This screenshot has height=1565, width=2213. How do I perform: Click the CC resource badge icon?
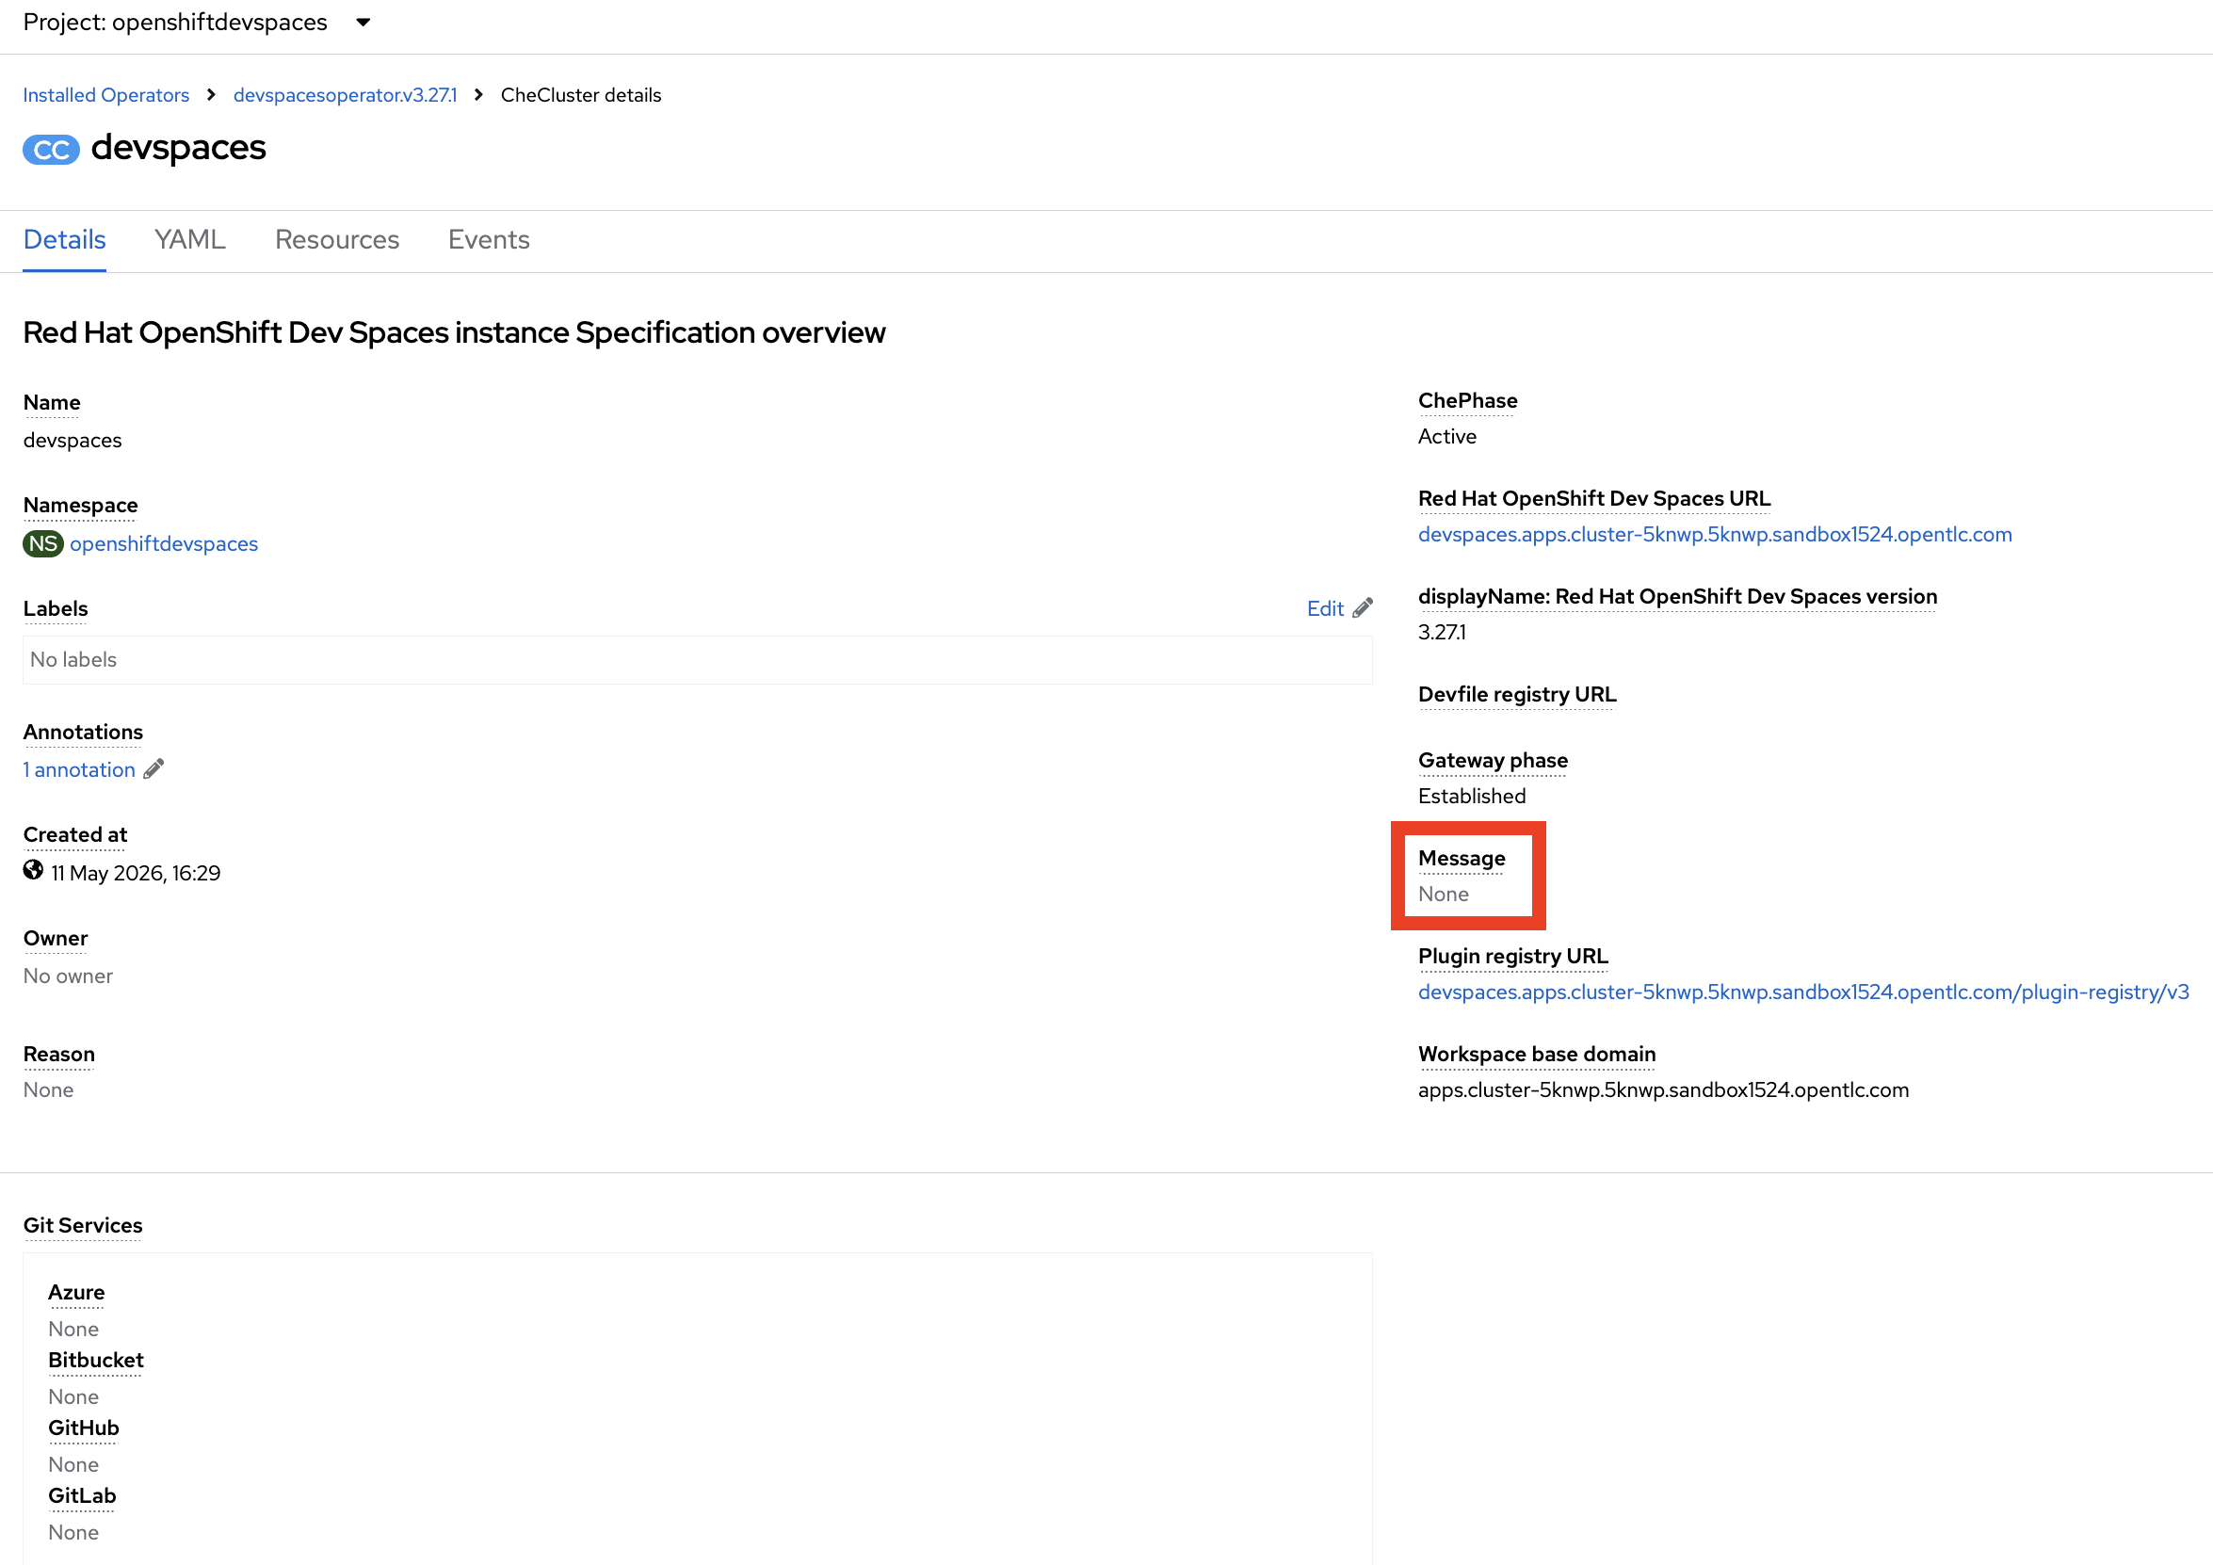(x=51, y=150)
